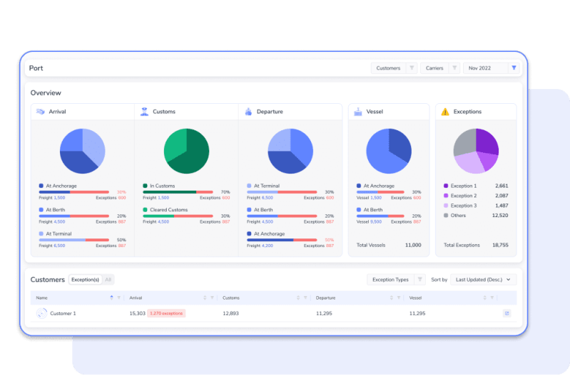Click the Overview section heading
The width and height of the screenshot is (570, 375).
coord(46,93)
